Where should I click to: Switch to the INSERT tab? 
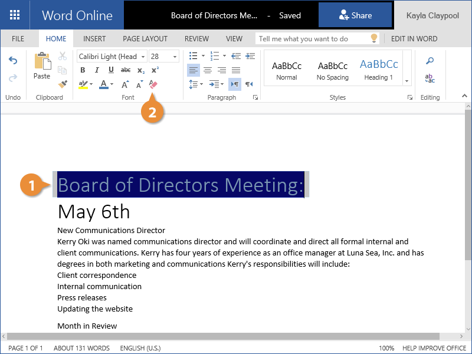tap(94, 39)
